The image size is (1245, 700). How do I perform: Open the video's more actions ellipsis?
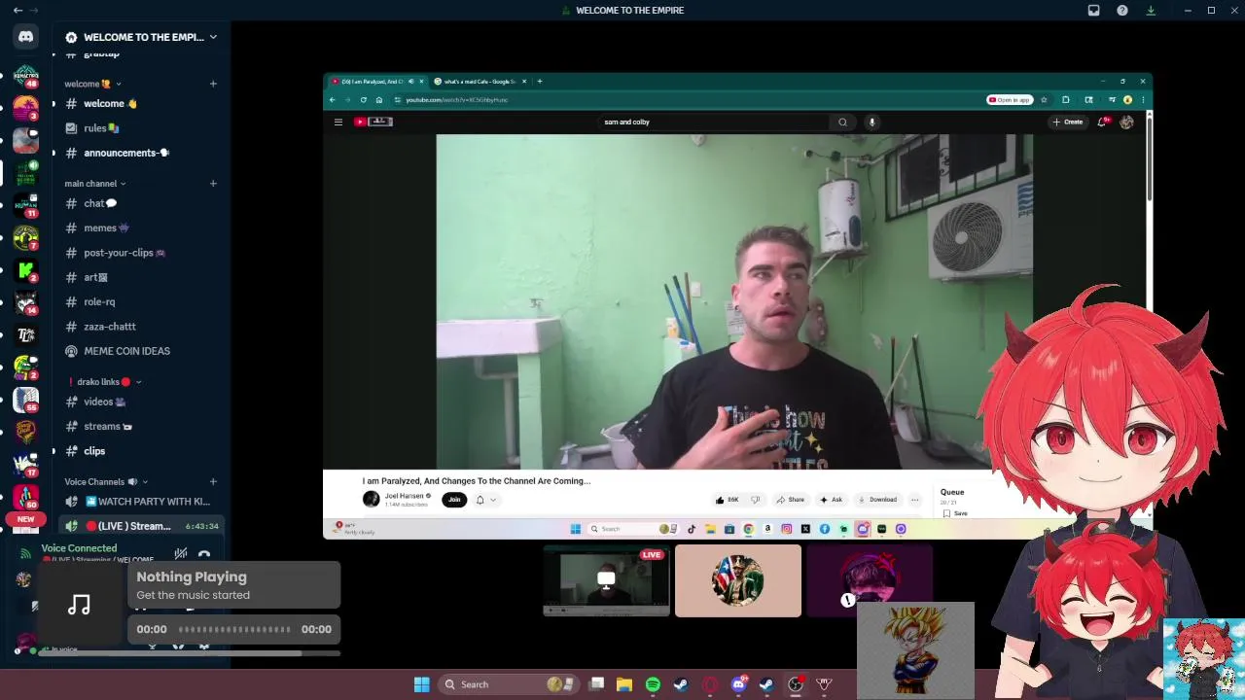click(914, 500)
